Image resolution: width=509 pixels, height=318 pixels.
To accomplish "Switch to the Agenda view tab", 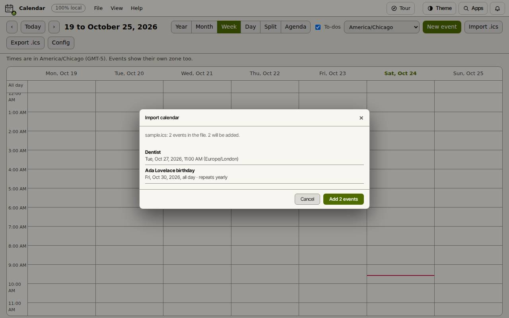I will pos(295,27).
